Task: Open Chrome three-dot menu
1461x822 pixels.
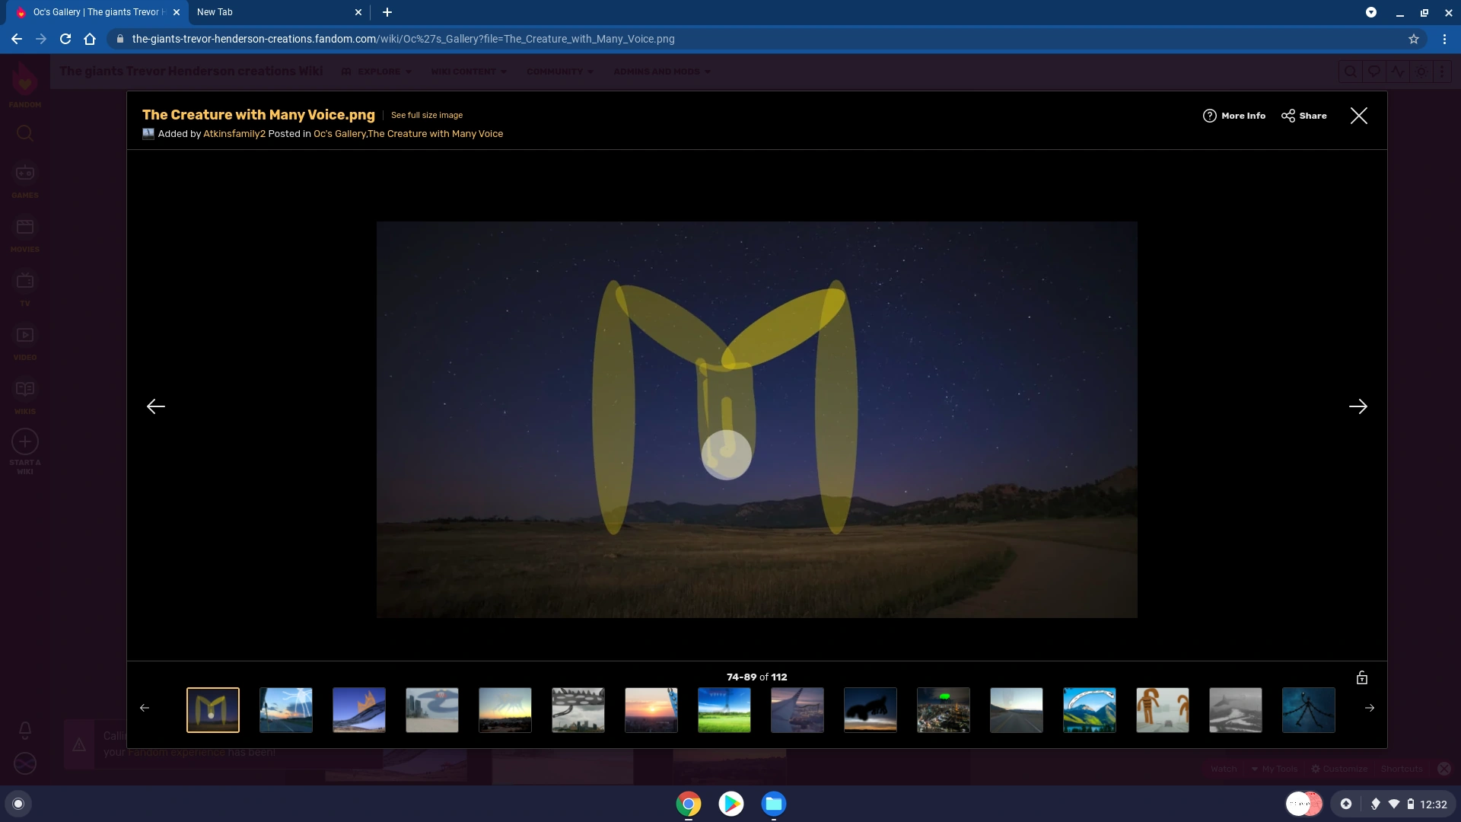Action: 1444,39
